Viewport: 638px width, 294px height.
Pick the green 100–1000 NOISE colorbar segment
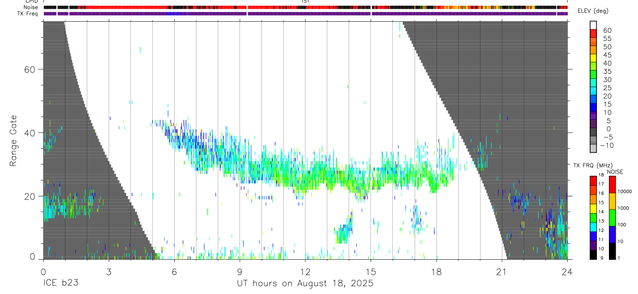coord(613,218)
